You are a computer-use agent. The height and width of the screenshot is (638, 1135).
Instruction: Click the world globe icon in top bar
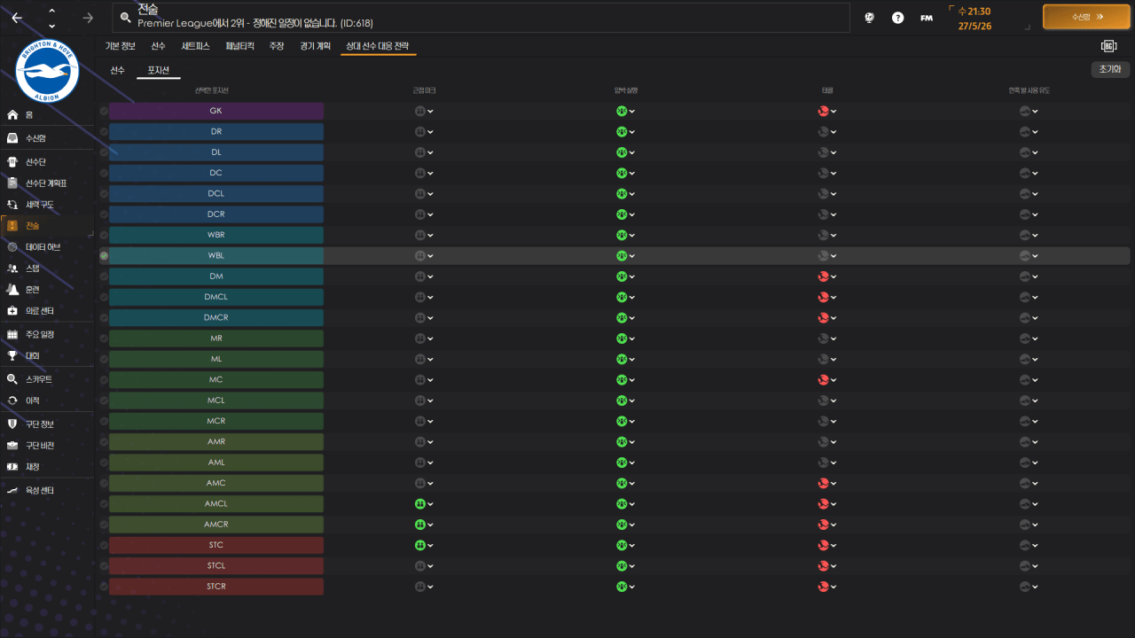(x=869, y=18)
